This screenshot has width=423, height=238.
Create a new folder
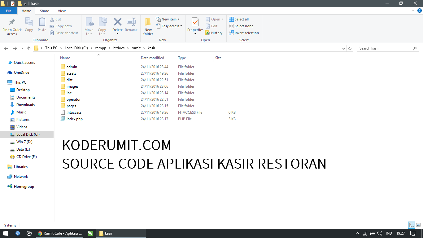click(x=148, y=26)
